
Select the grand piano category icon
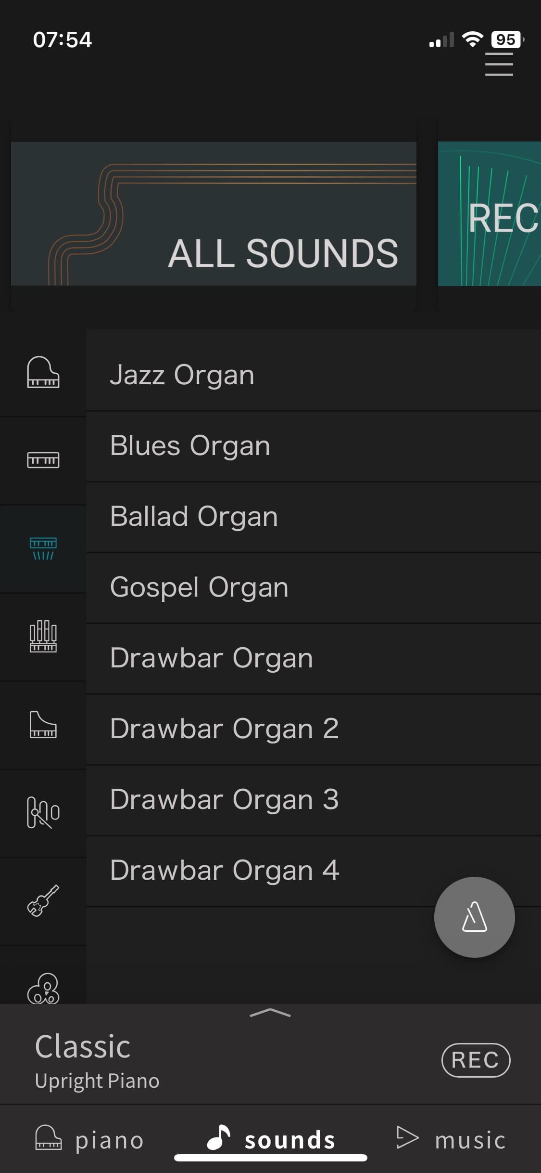tap(43, 372)
